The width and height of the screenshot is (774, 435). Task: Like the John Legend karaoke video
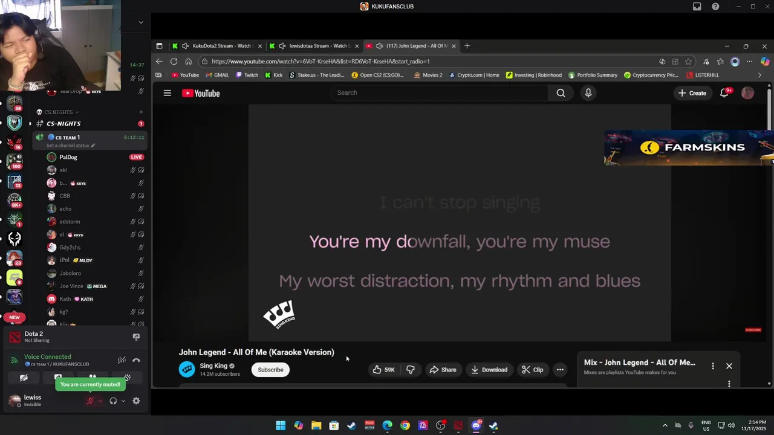point(383,370)
